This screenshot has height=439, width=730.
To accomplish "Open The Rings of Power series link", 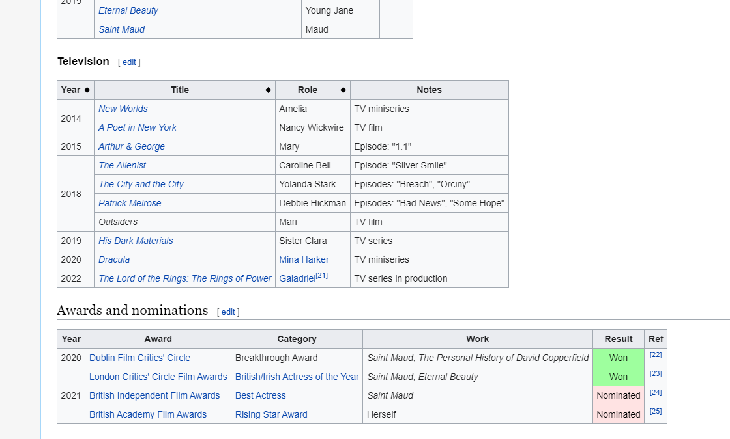I will click(x=184, y=278).
